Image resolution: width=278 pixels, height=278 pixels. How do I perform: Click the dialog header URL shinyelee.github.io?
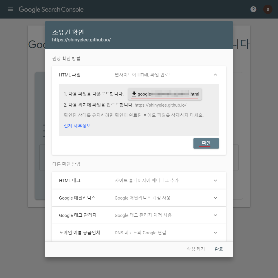[x=81, y=40]
